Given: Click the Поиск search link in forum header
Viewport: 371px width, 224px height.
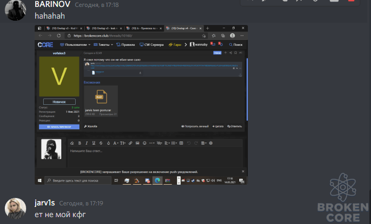Looking at the screenshot, I should (x=236, y=45).
